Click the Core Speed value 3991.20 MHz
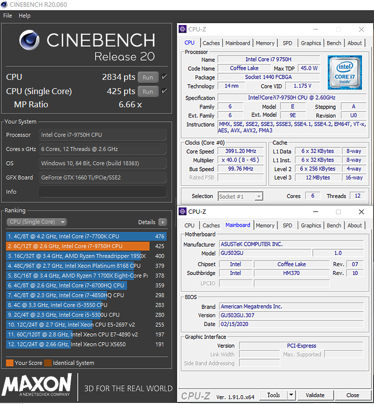This screenshot has width=374, height=404. tap(241, 151)
